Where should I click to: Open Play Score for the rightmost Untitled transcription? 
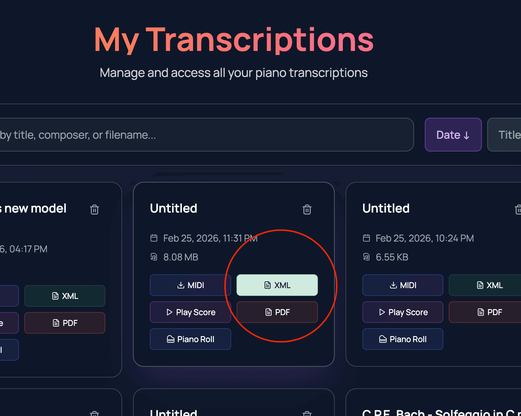[x=403, y=312]
